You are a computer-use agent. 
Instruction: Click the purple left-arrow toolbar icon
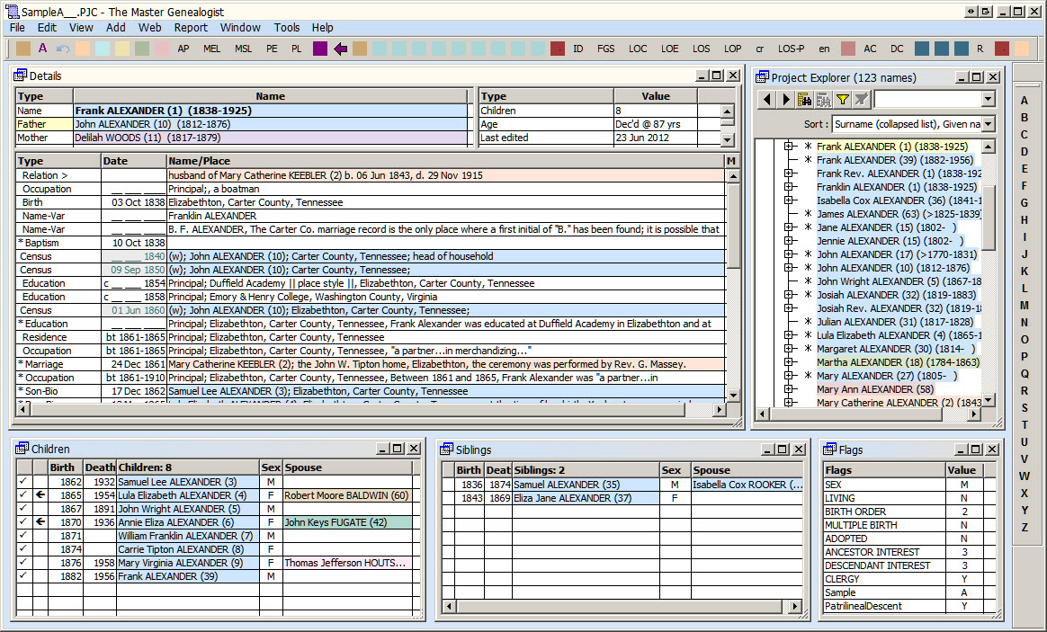tap(340, 49)
